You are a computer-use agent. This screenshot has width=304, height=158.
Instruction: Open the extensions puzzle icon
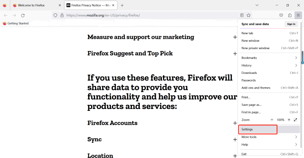pyautogui.click(x=290, y=15)
